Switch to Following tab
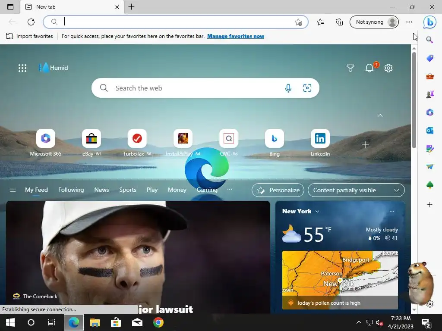 (x=71, y=190)
